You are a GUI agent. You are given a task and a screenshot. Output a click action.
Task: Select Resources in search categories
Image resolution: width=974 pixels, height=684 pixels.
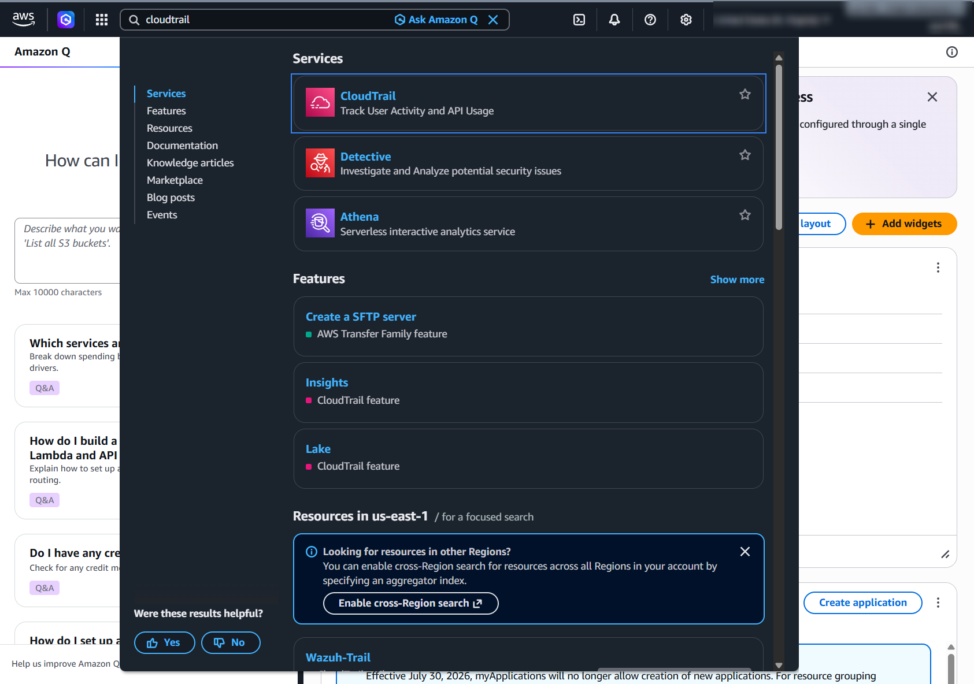point(169,128)
